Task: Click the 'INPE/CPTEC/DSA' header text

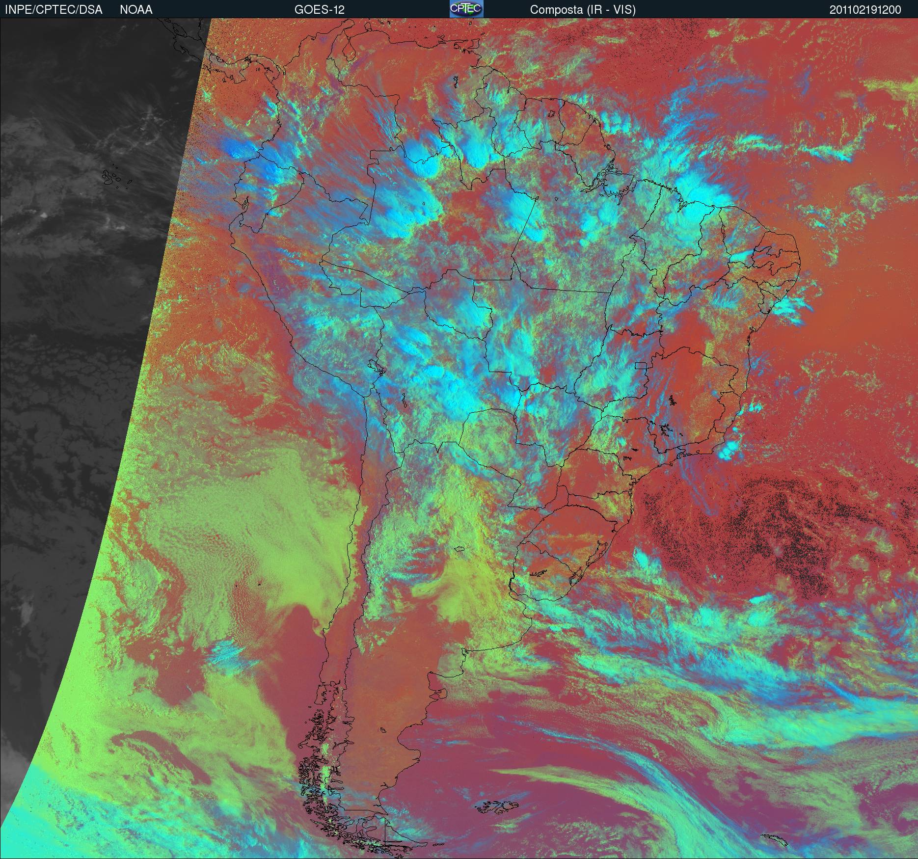Action: 54,10
